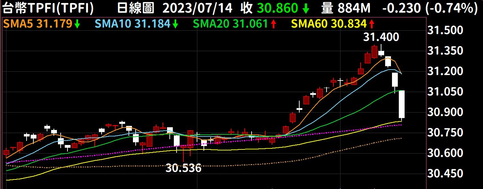Click the low price annotation 30.536
483x189 pixels.
184,168
